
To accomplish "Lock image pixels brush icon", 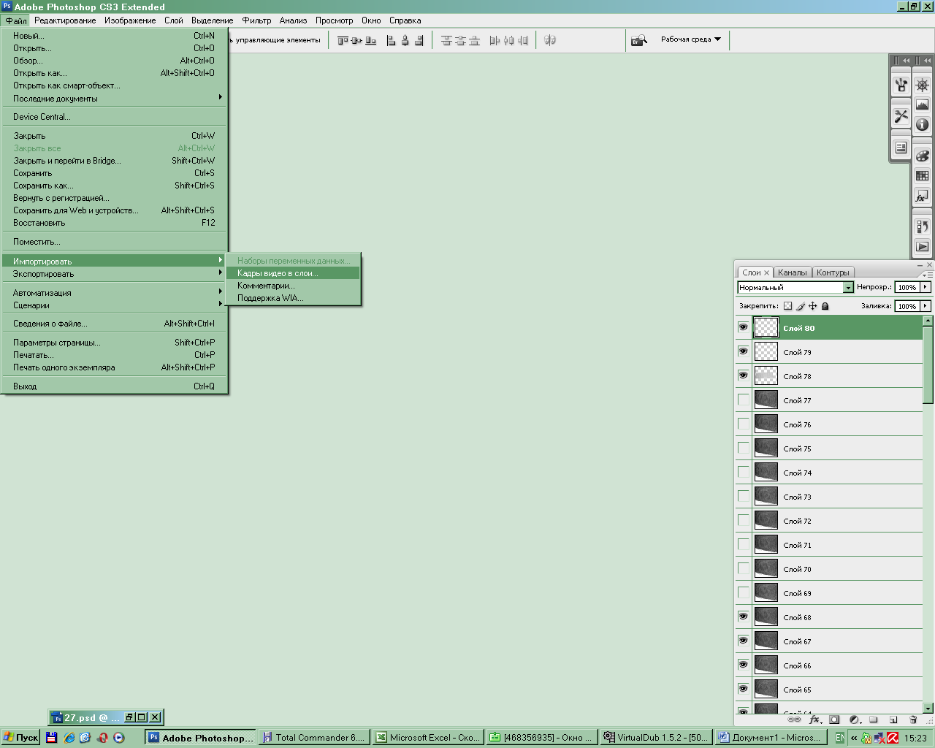I will pos(801,306).
